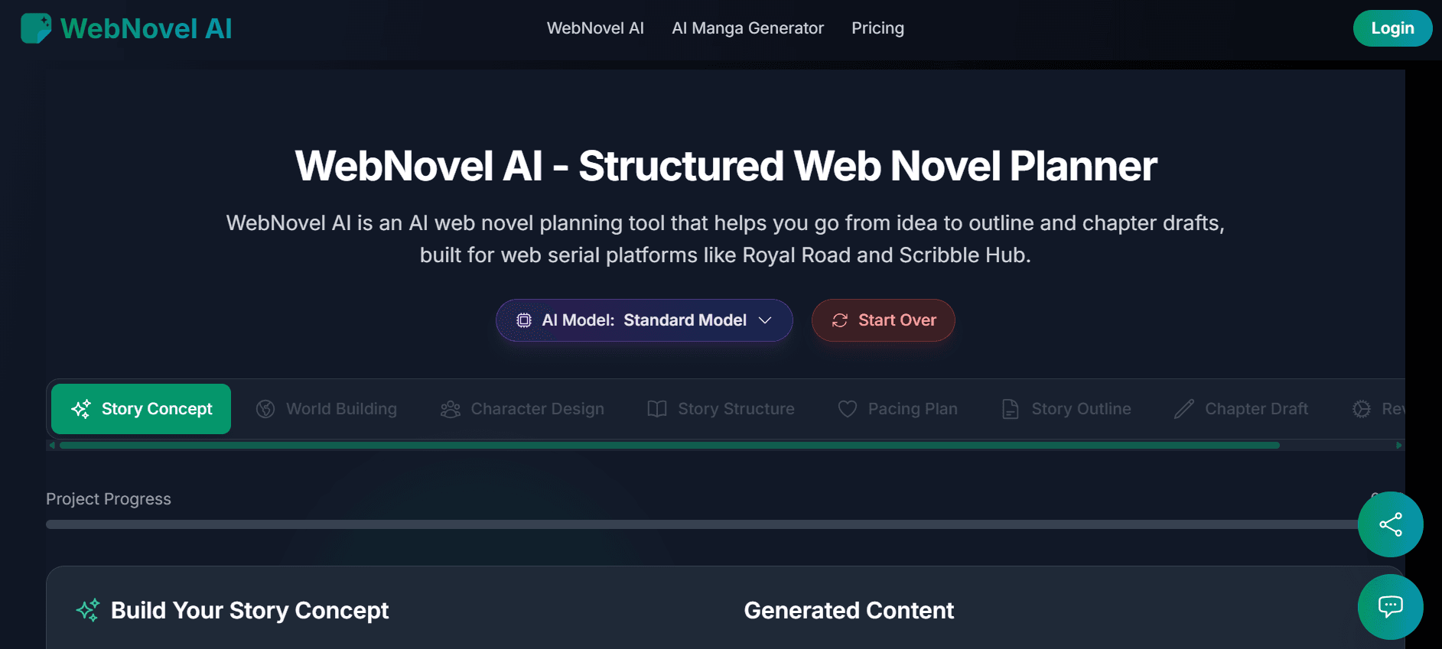Click the rightmost workflow step chevron arrow
This screenshot has height=649, width=1442.
click(x=1399, y=443)
